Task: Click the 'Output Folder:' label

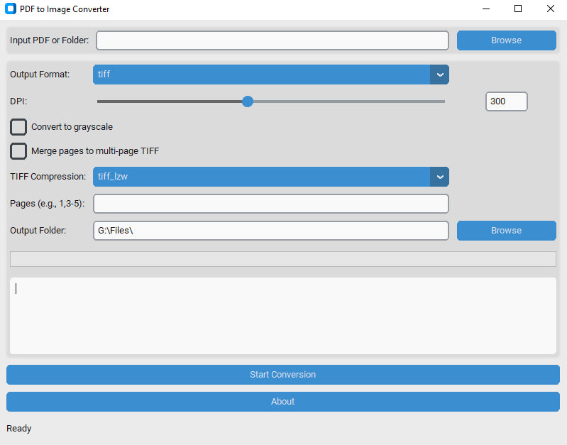Action: [38, 231]
